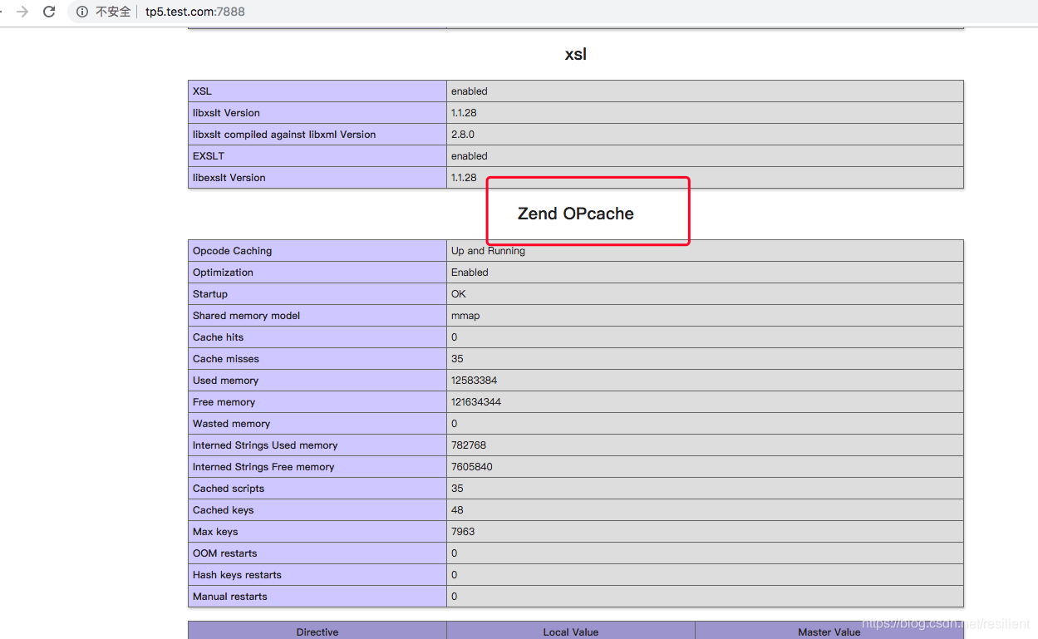Select the value 121634344
The image size is (1038, 639).
pyautogui.click(x=476, y=402)
